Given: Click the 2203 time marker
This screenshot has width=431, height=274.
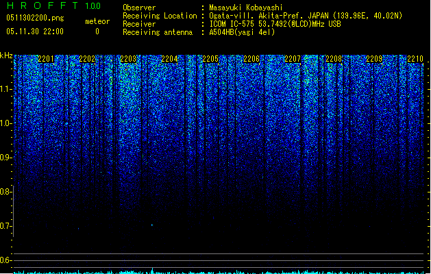Looking at the screenshot, I should point(128,59).
